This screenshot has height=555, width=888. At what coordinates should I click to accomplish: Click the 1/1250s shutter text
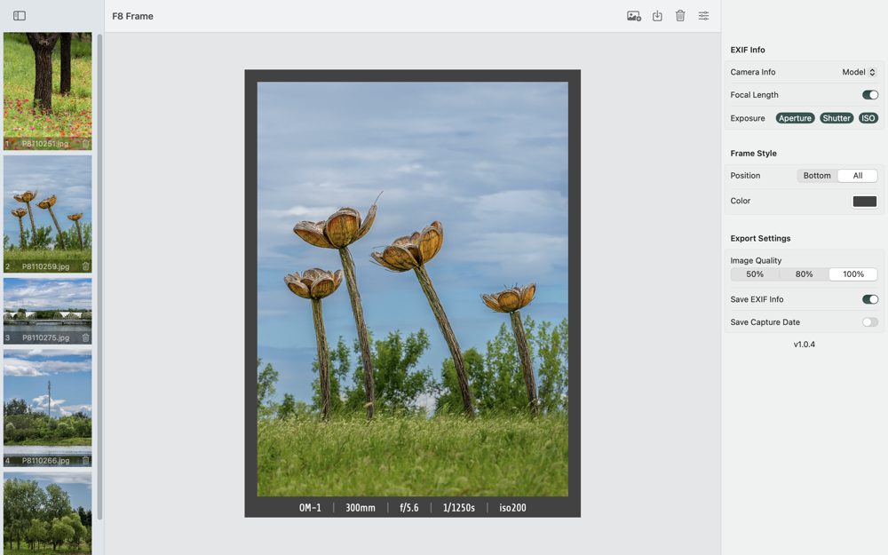point(459,507)
